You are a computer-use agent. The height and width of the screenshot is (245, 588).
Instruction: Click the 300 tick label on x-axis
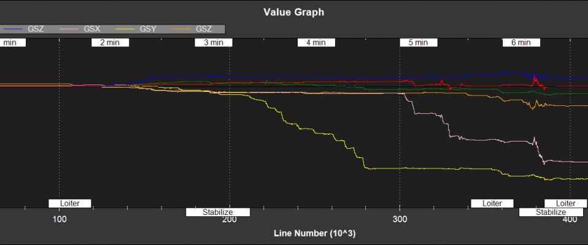pos(400,219)
